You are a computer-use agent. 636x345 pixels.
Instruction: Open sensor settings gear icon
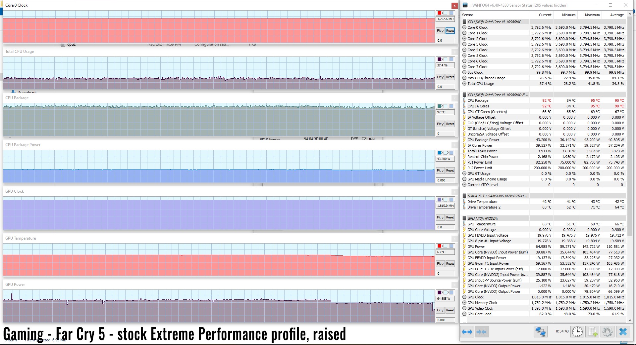coord(608,332)
